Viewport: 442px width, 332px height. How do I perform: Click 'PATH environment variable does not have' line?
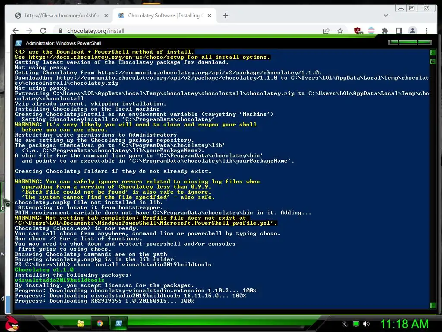click(x=163, y=213)
